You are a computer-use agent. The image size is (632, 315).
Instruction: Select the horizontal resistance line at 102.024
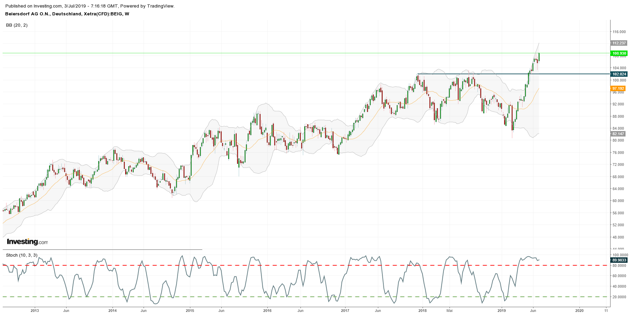click(x=513, y=74)
